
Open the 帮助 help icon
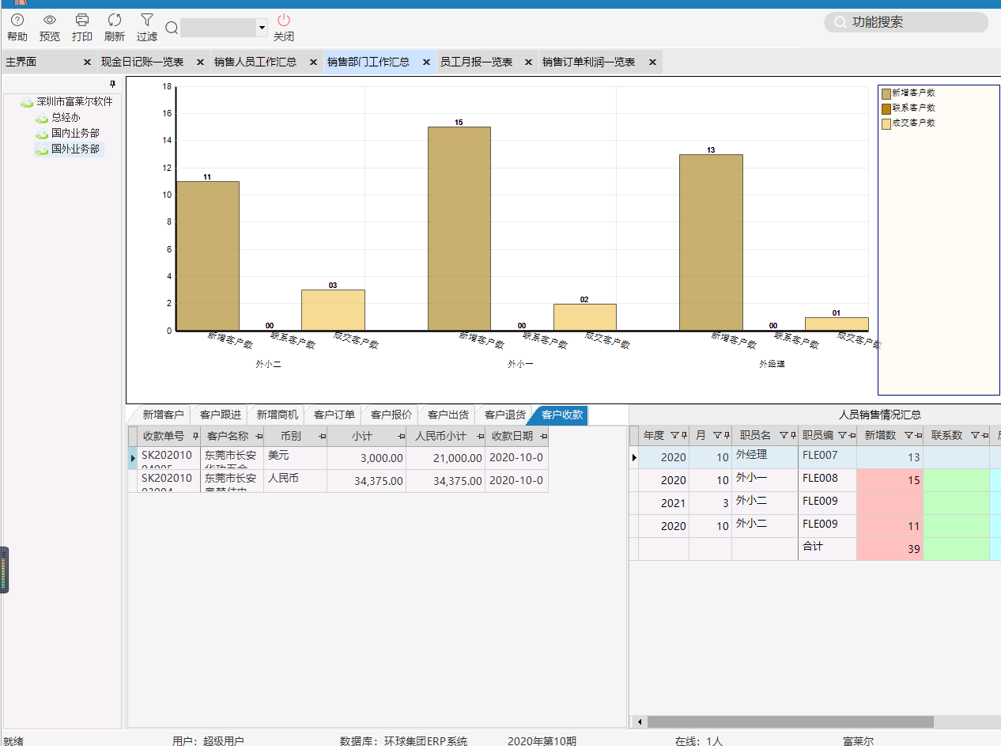17,21
